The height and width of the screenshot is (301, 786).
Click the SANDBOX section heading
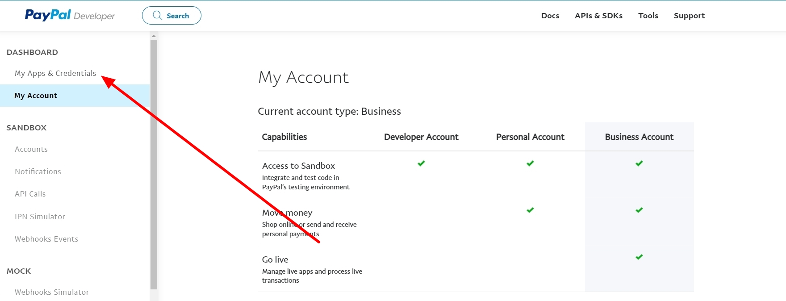[26, 128]
